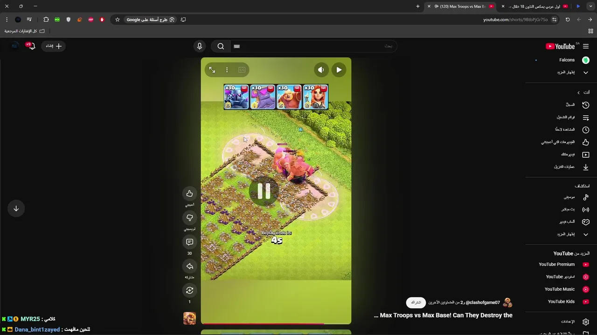Viewport: 597px width, 335px height.
Task: View site information icon in address bar
Action: pos(554,20)
